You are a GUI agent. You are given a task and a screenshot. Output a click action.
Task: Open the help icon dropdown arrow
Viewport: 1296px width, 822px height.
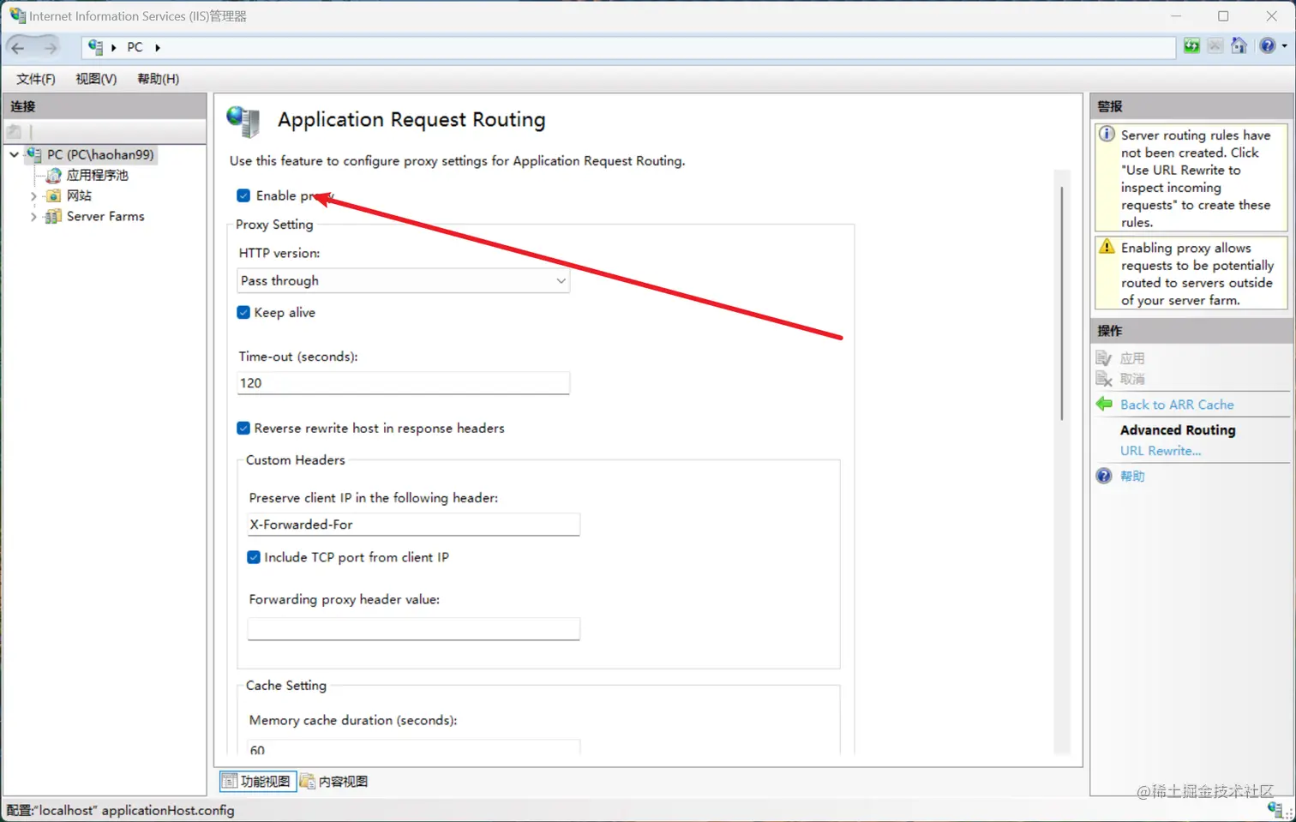pyautogui.click(x=1284, y=46)
